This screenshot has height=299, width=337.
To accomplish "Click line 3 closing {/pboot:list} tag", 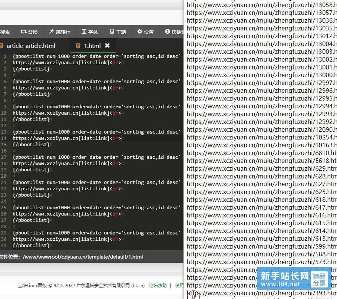I will [31, 69].
